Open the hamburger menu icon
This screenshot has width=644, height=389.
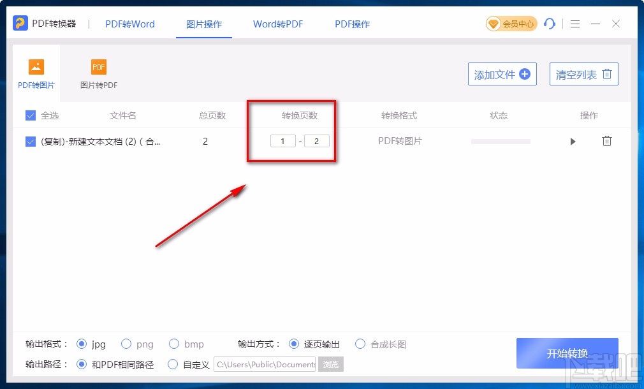pyautogui.click(x=574, y=24)
